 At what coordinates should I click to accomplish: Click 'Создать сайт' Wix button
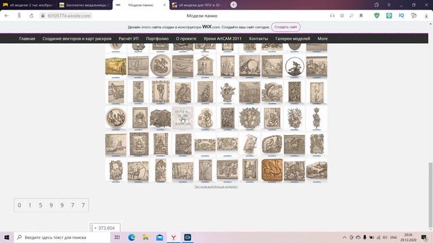[286, 27]
